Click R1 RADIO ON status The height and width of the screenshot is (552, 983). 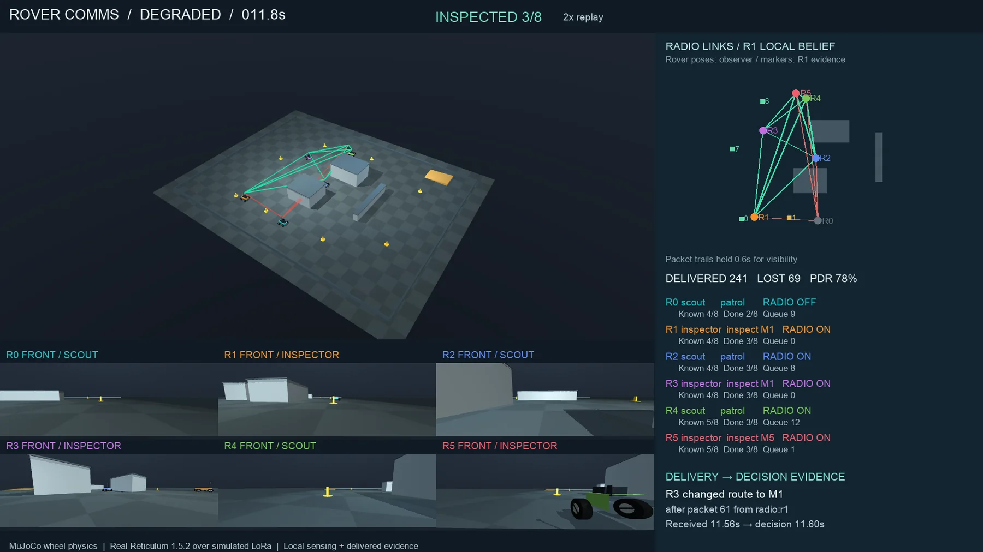806,329
